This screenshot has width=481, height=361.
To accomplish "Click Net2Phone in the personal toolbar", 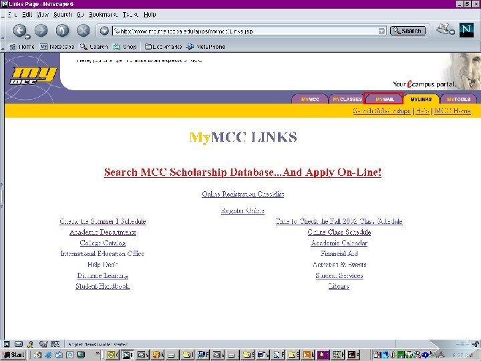I will coord(206,47).
